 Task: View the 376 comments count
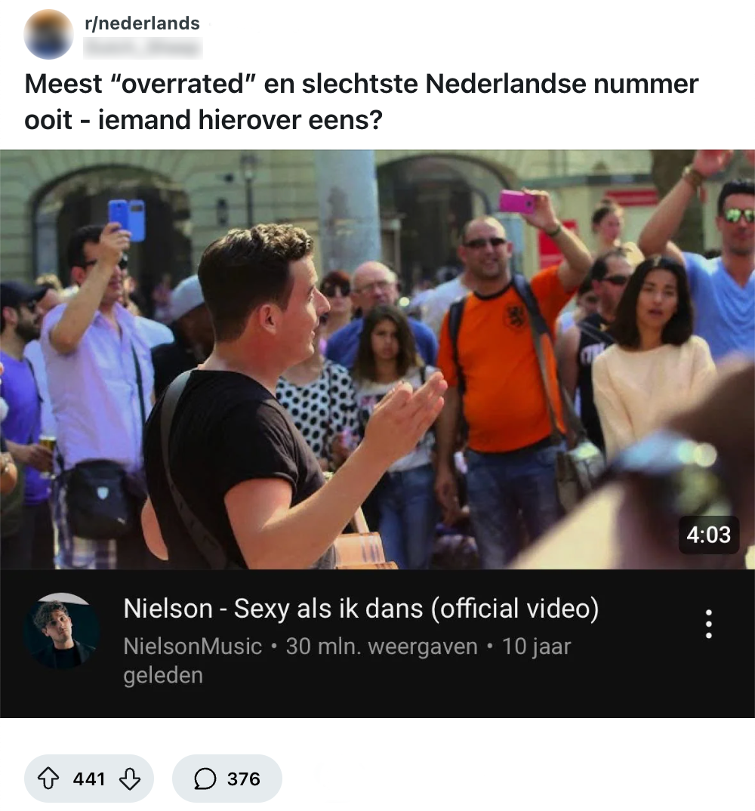coord(244,779)
